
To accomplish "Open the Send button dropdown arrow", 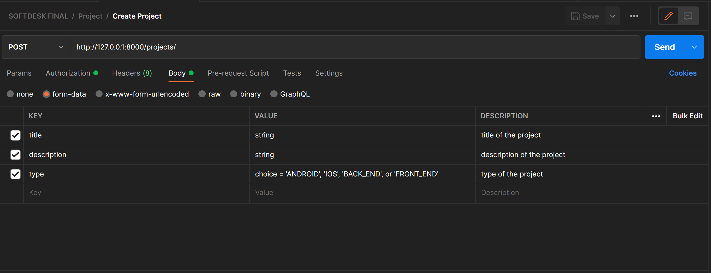I will tap(694, 47).
